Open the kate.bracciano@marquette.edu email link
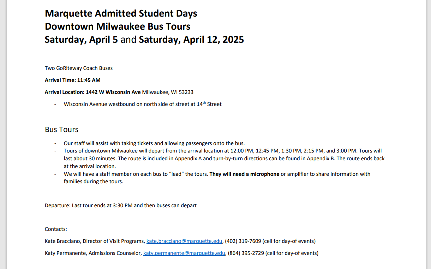 (184, 241)
